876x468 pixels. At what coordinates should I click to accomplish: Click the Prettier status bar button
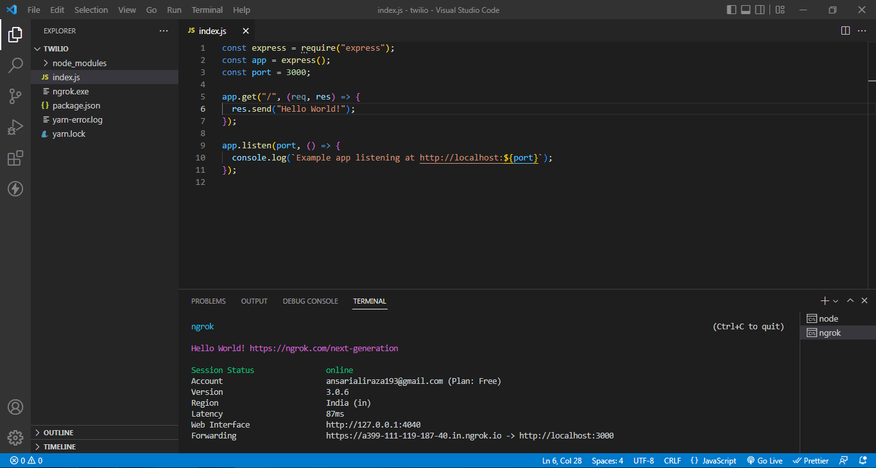click(811, 461)
